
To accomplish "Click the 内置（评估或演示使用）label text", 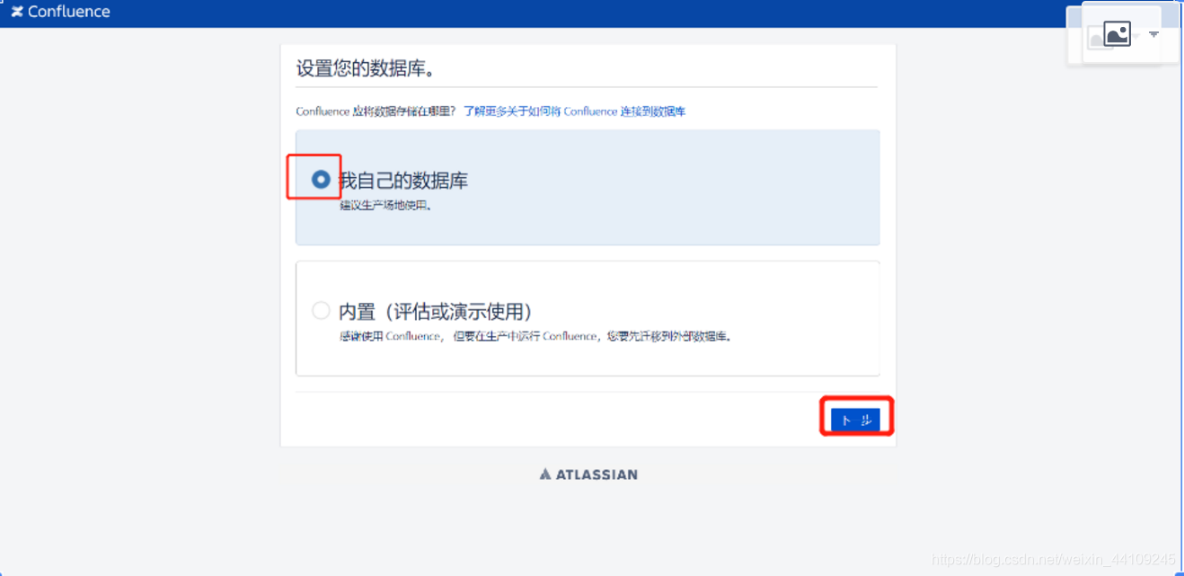I will pyautogui.click(x=436, y=312).
